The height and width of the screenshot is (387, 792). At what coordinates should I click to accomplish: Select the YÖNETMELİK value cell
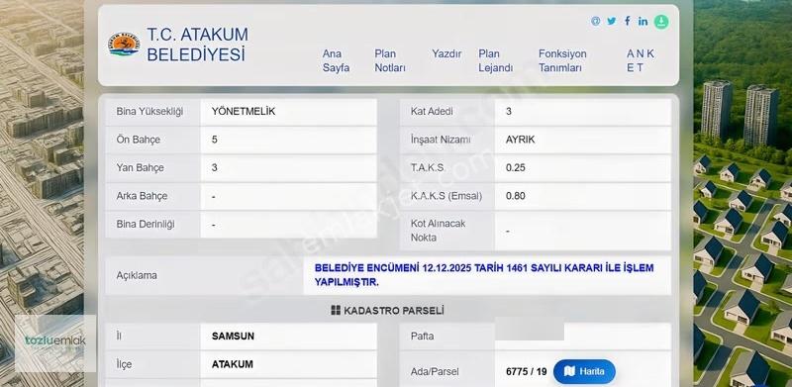[288, 112]
